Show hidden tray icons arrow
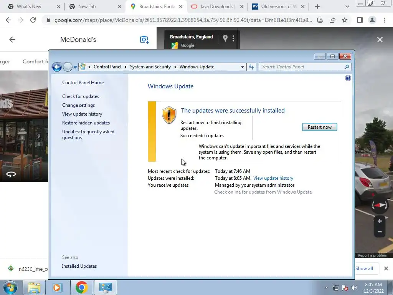393x295 pixels. coord(326,288)
